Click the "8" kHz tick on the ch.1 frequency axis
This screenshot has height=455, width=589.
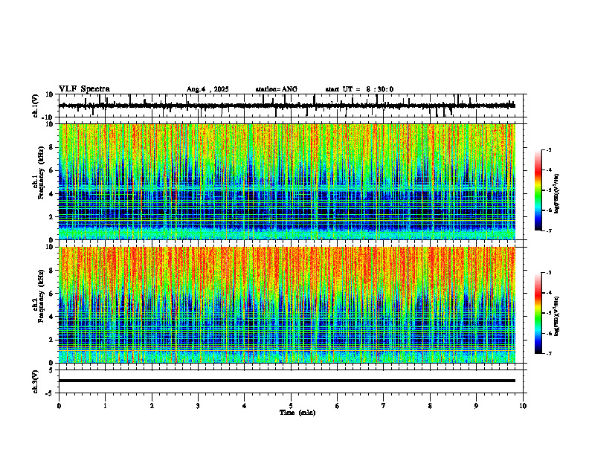click(52, 147)
